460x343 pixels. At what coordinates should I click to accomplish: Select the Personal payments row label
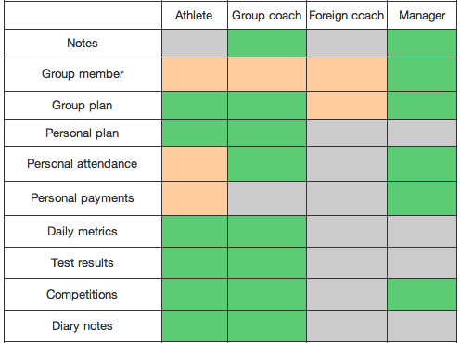coord(83,198)
